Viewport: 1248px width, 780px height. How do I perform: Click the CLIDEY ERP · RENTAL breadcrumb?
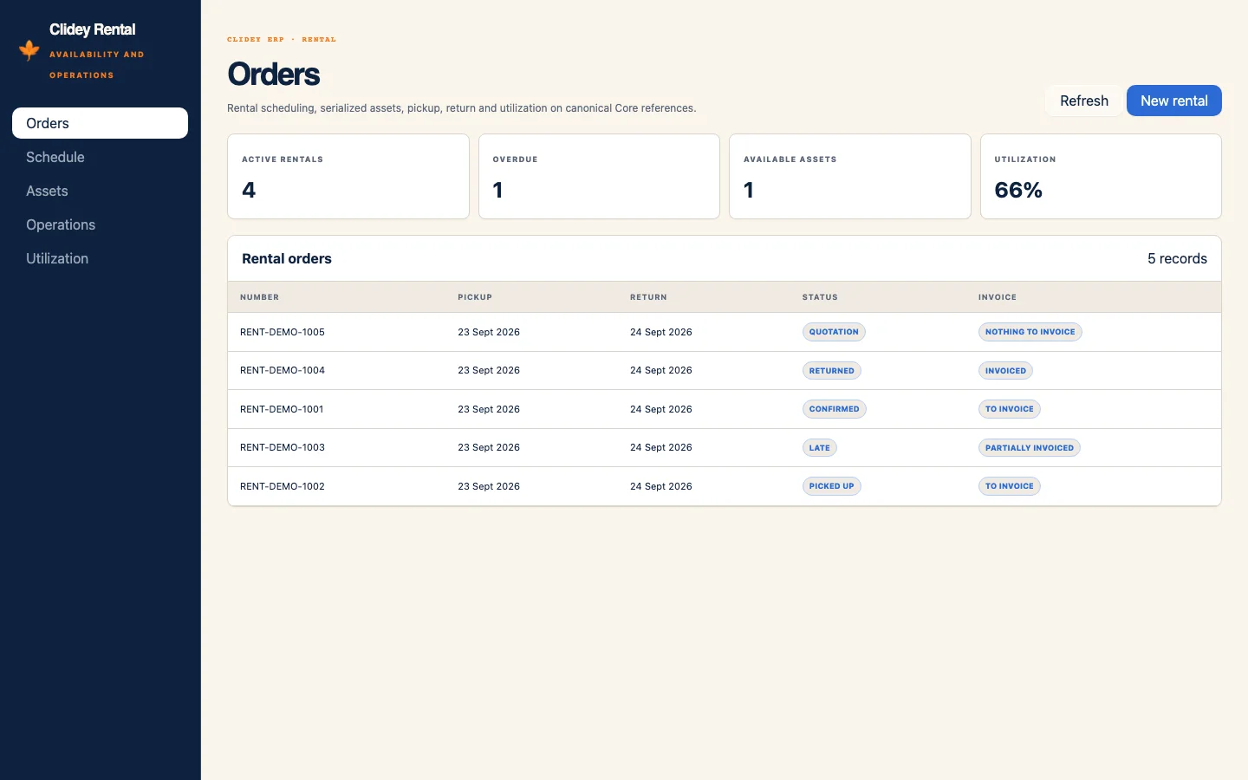(x=282, y=39)
